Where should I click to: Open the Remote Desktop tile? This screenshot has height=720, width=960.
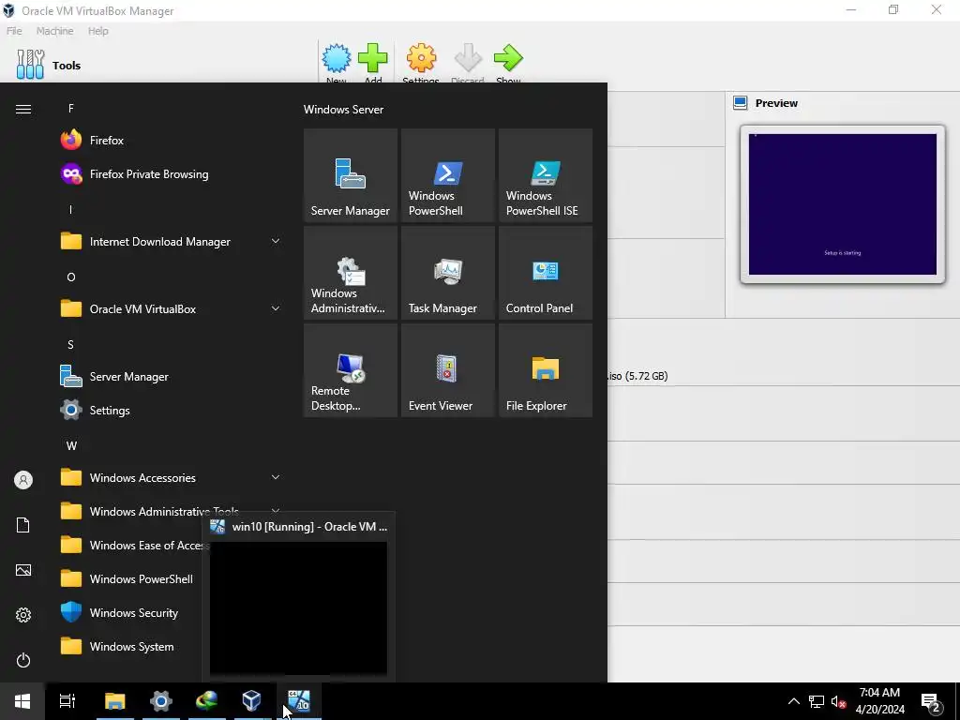351,369
